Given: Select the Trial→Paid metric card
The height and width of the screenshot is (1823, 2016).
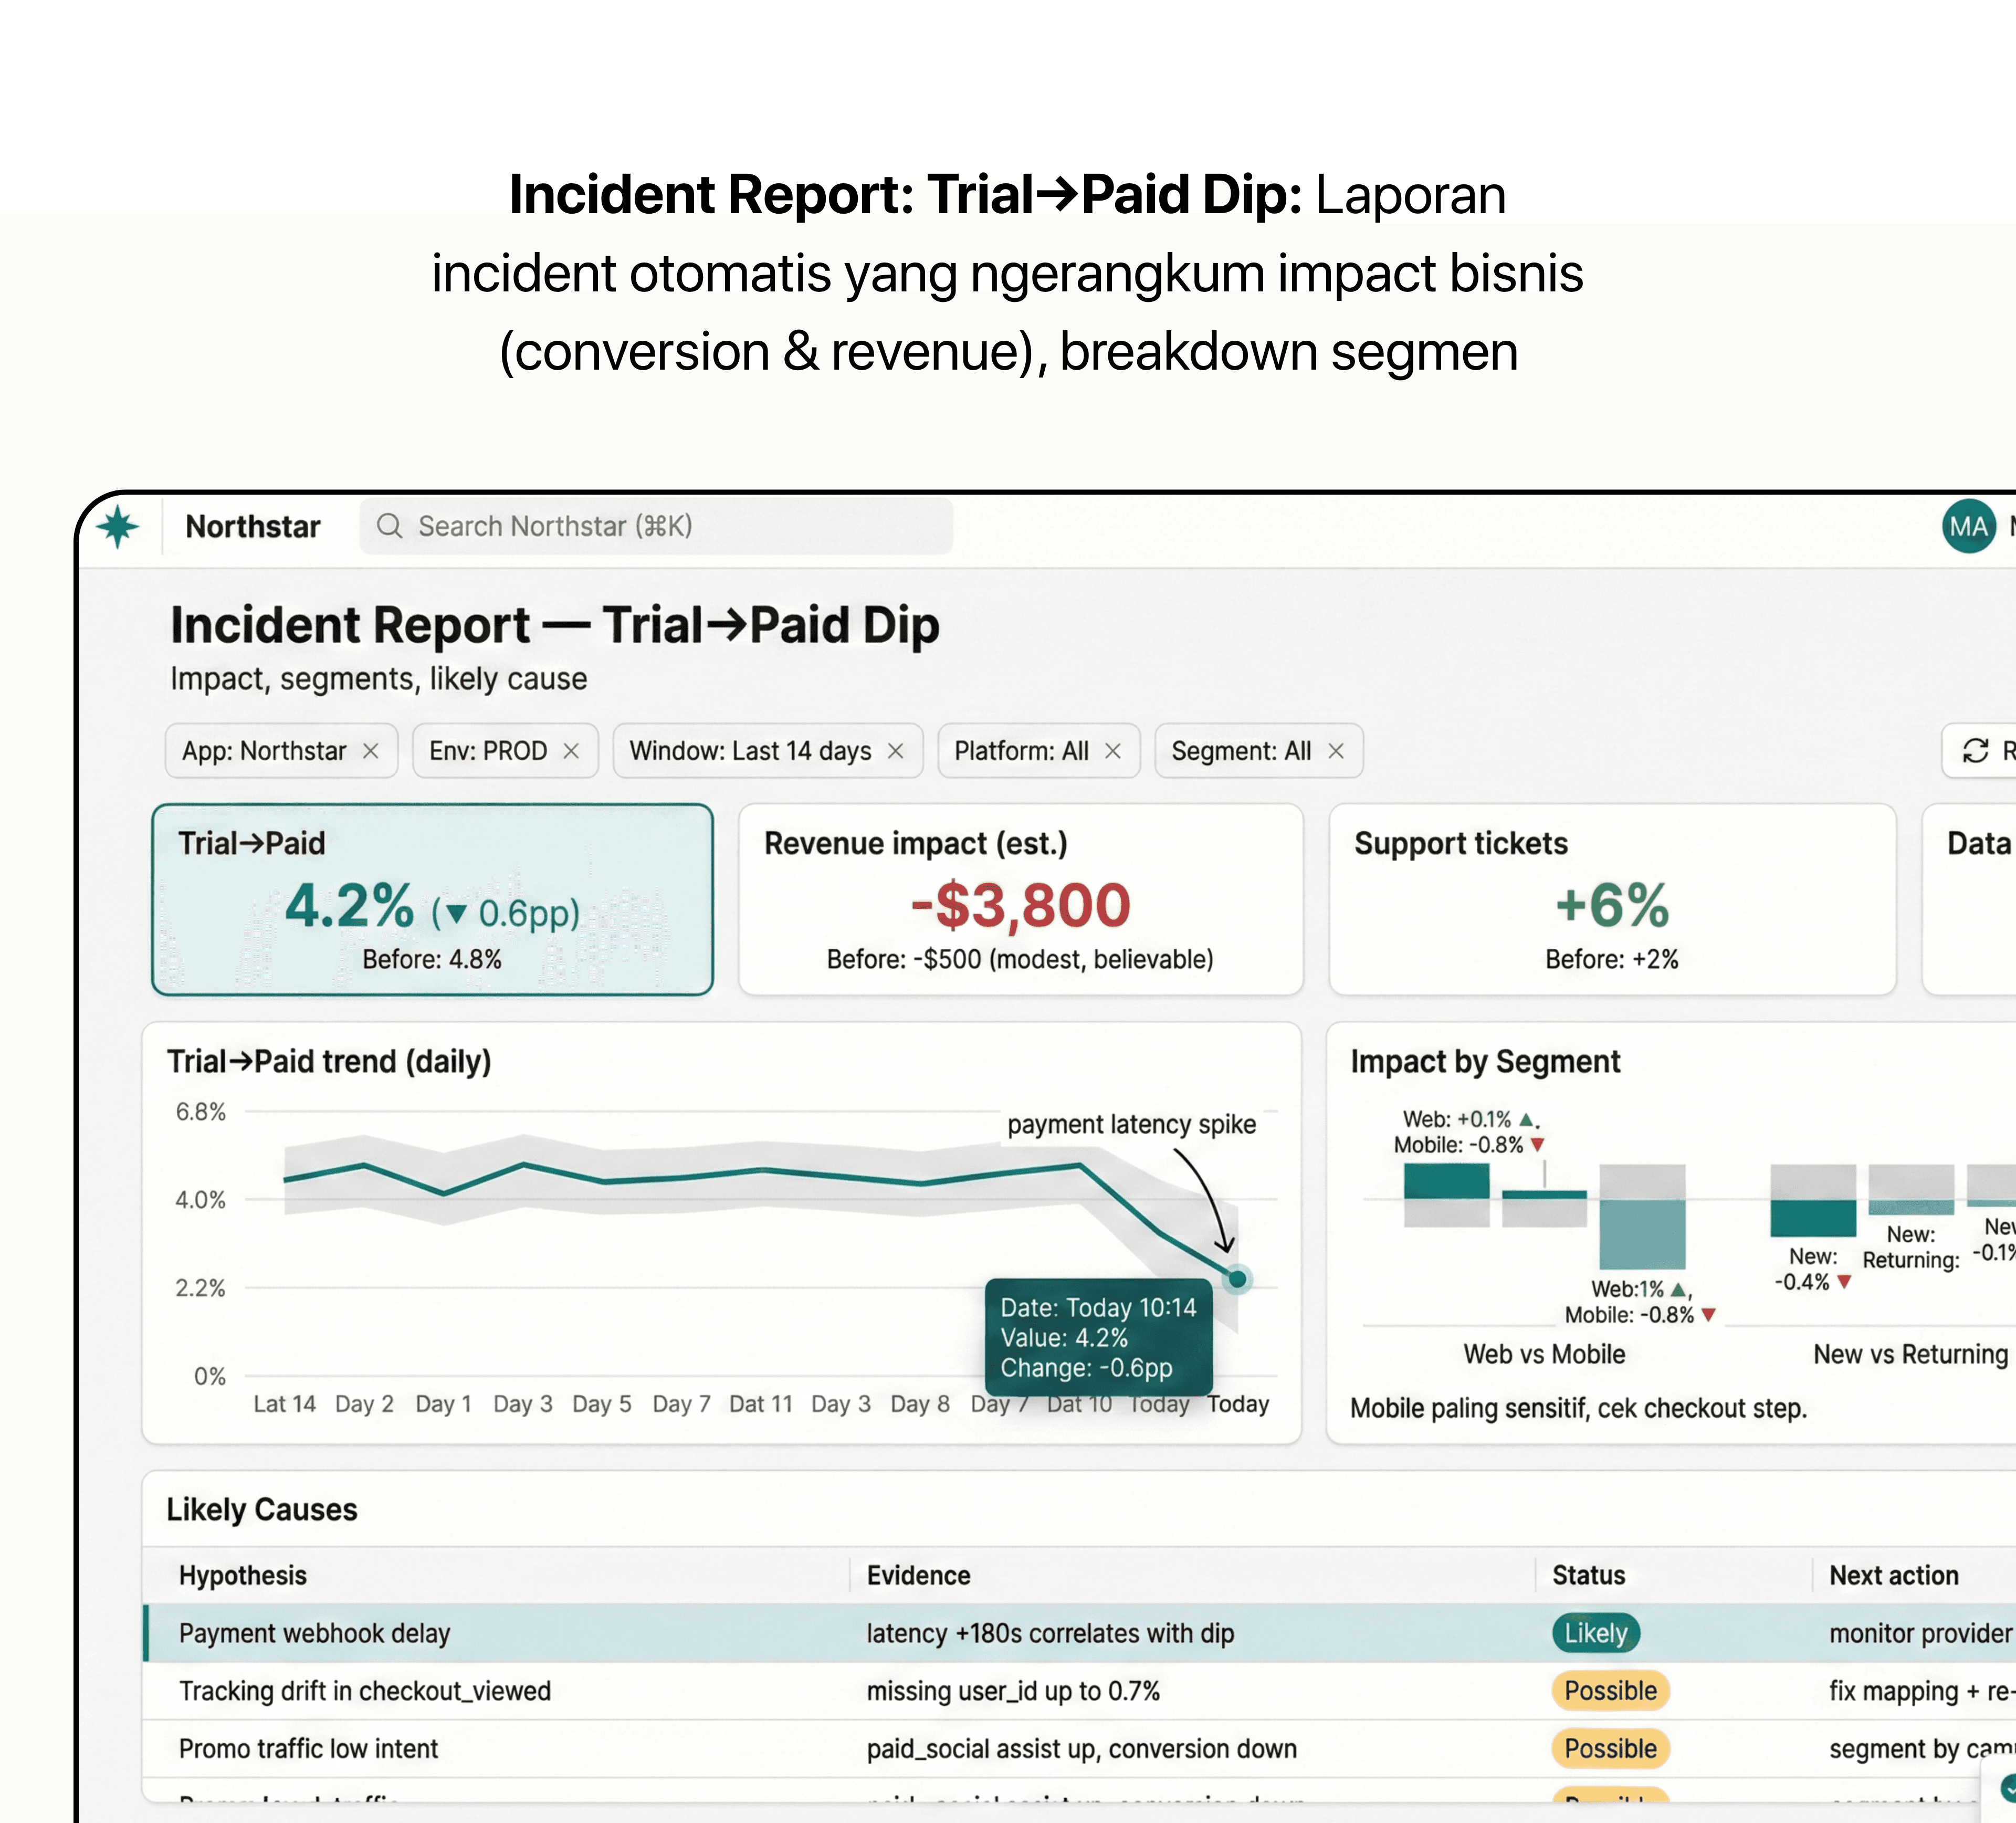Looking at the screenshot, I should (432, 899).
